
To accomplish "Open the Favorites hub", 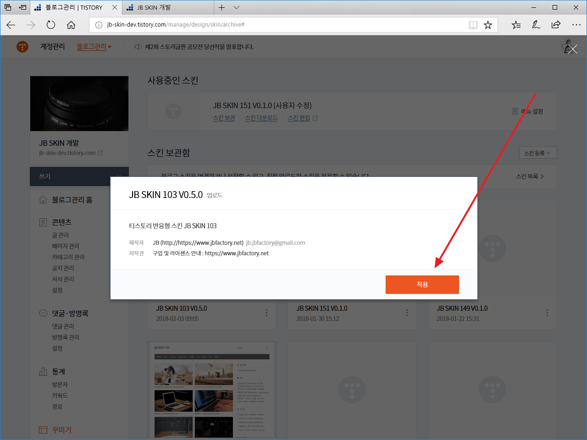I will tap(516, 25).
